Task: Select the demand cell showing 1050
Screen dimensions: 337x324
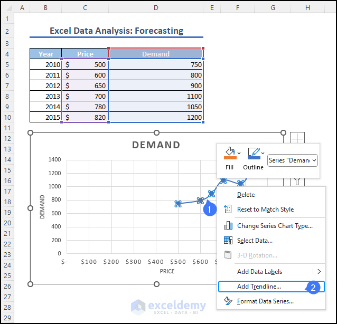Action: (x=156, y=107)
